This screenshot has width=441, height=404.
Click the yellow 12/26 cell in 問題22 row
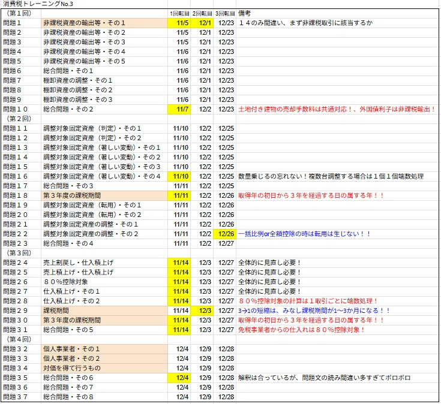[x=225, y=234]
